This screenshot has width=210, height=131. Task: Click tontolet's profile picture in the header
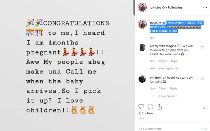pos(142,8)
